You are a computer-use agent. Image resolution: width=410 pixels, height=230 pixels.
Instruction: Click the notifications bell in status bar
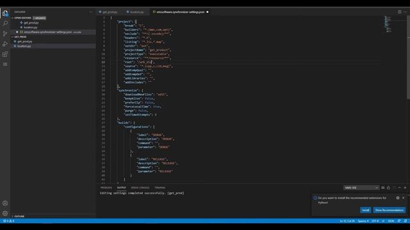tap(406, 221)
